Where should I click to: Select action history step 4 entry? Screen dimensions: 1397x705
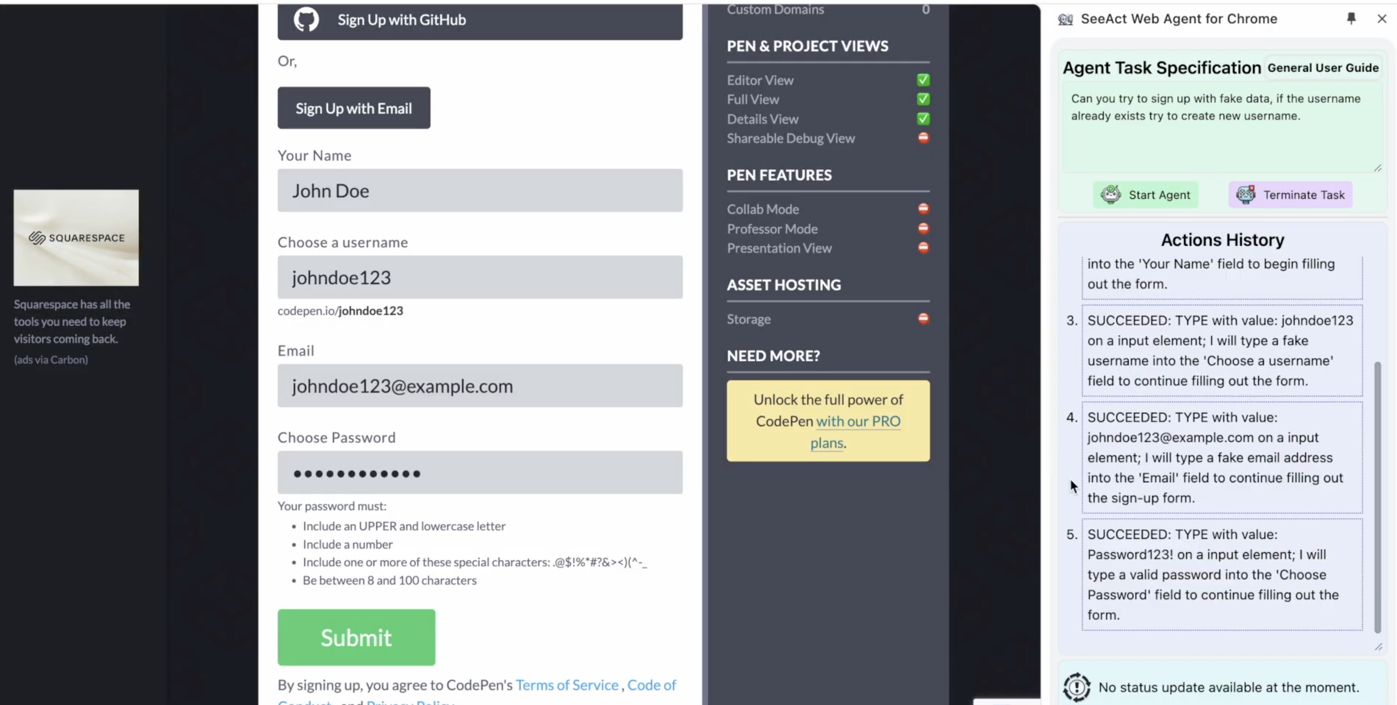click(1222, 458)
